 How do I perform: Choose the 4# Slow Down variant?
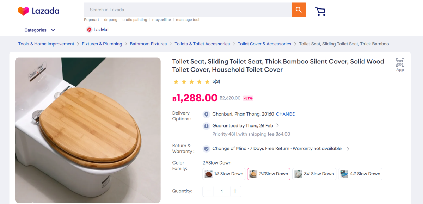click(x=360, y=174)
